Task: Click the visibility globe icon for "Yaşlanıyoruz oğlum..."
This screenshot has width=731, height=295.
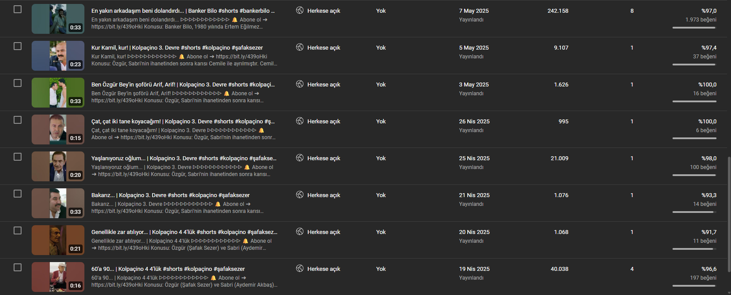Action: (300, 158)
